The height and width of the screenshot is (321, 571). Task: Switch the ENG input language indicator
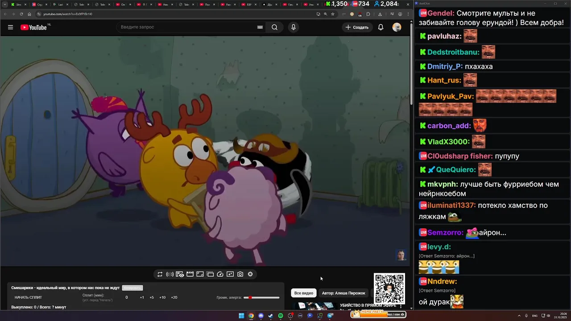click(535, 316)
